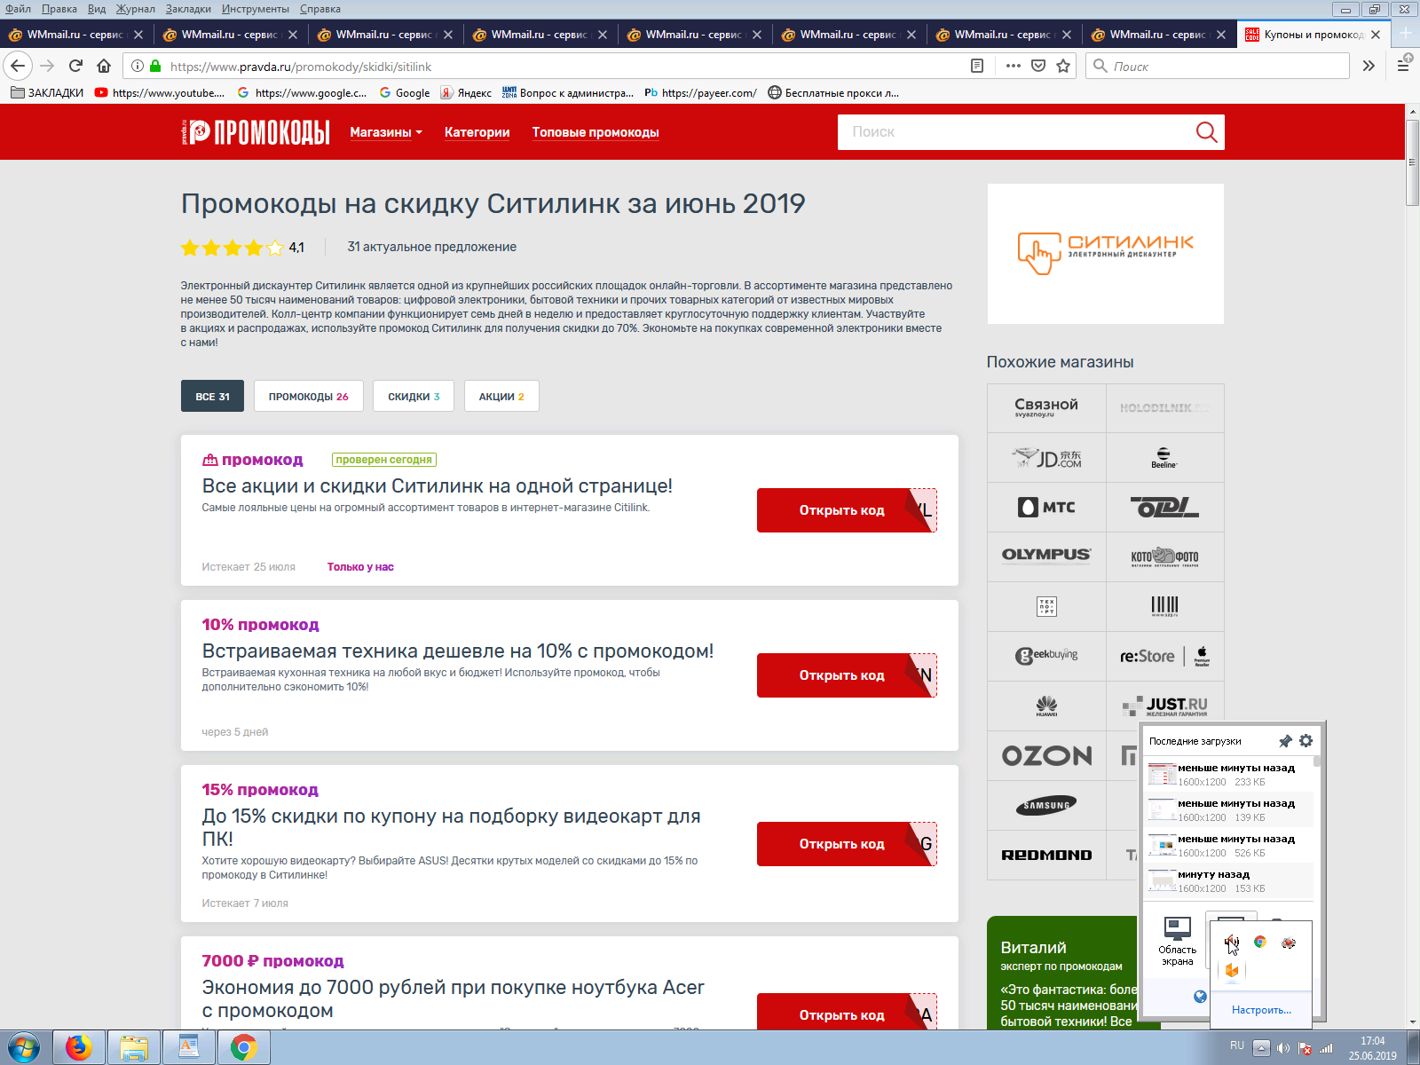Focus the browser Поиск search box
This screenshot has height=1065, width=1420.
pyautogui.click(x=1218, y=66)
